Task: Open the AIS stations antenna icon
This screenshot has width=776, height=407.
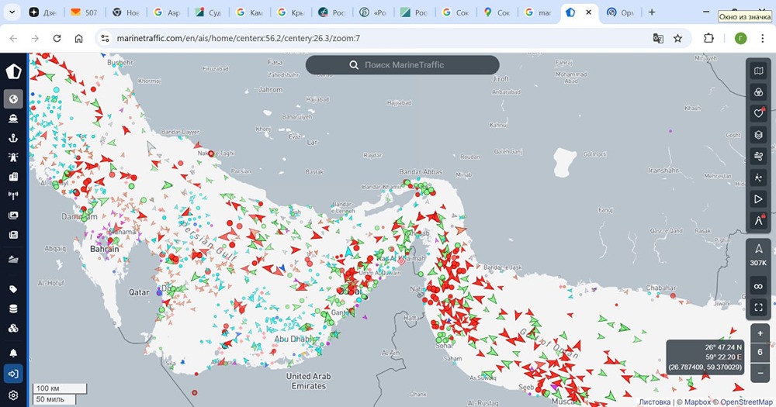Action: 13,196
